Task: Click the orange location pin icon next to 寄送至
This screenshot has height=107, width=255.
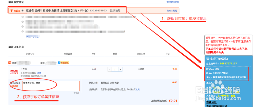Action: (11, 11)
